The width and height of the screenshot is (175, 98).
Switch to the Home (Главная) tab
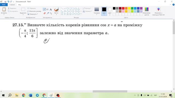[x=12, y=5]
